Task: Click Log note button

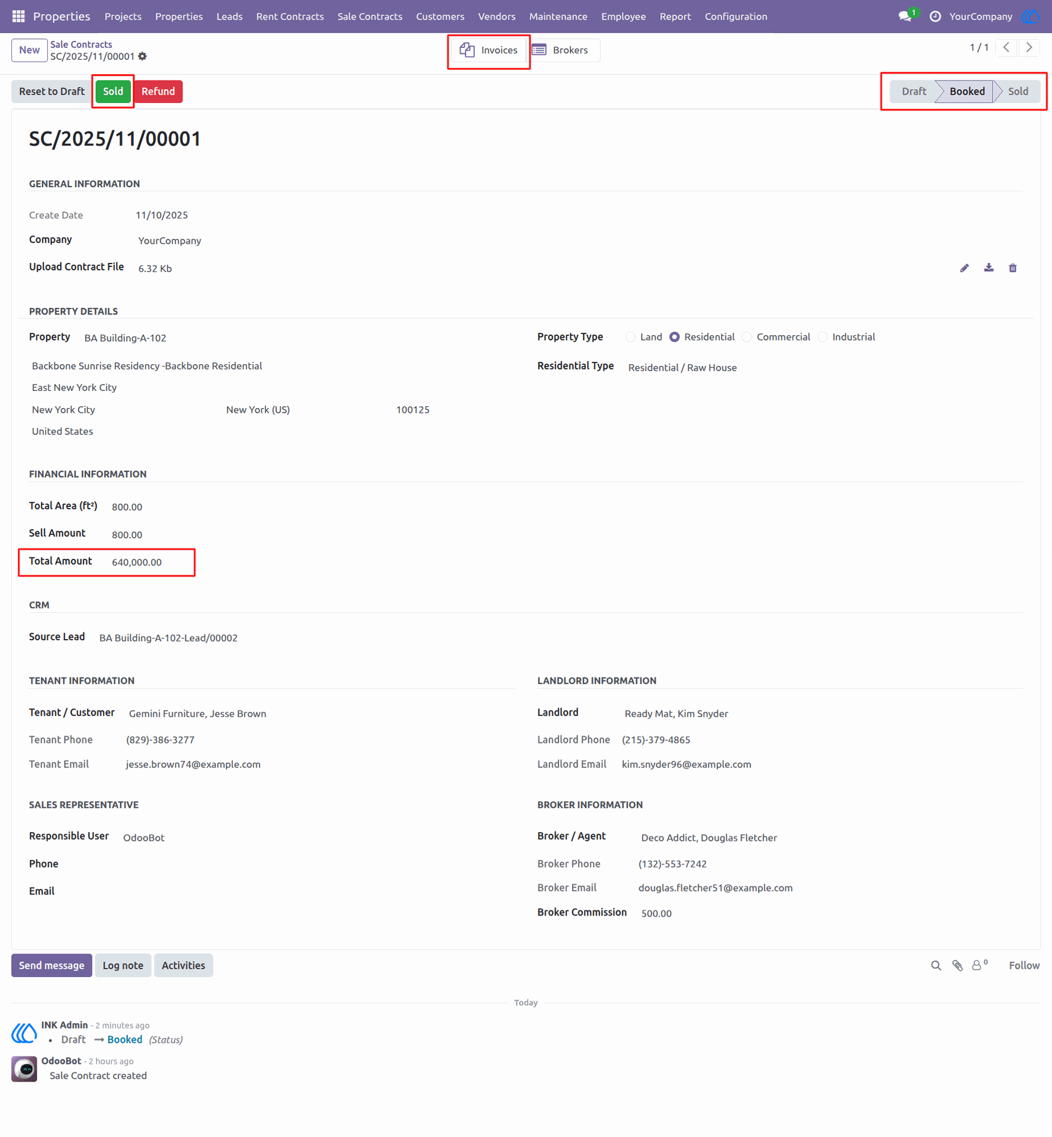Action: (x=123, y=965)
